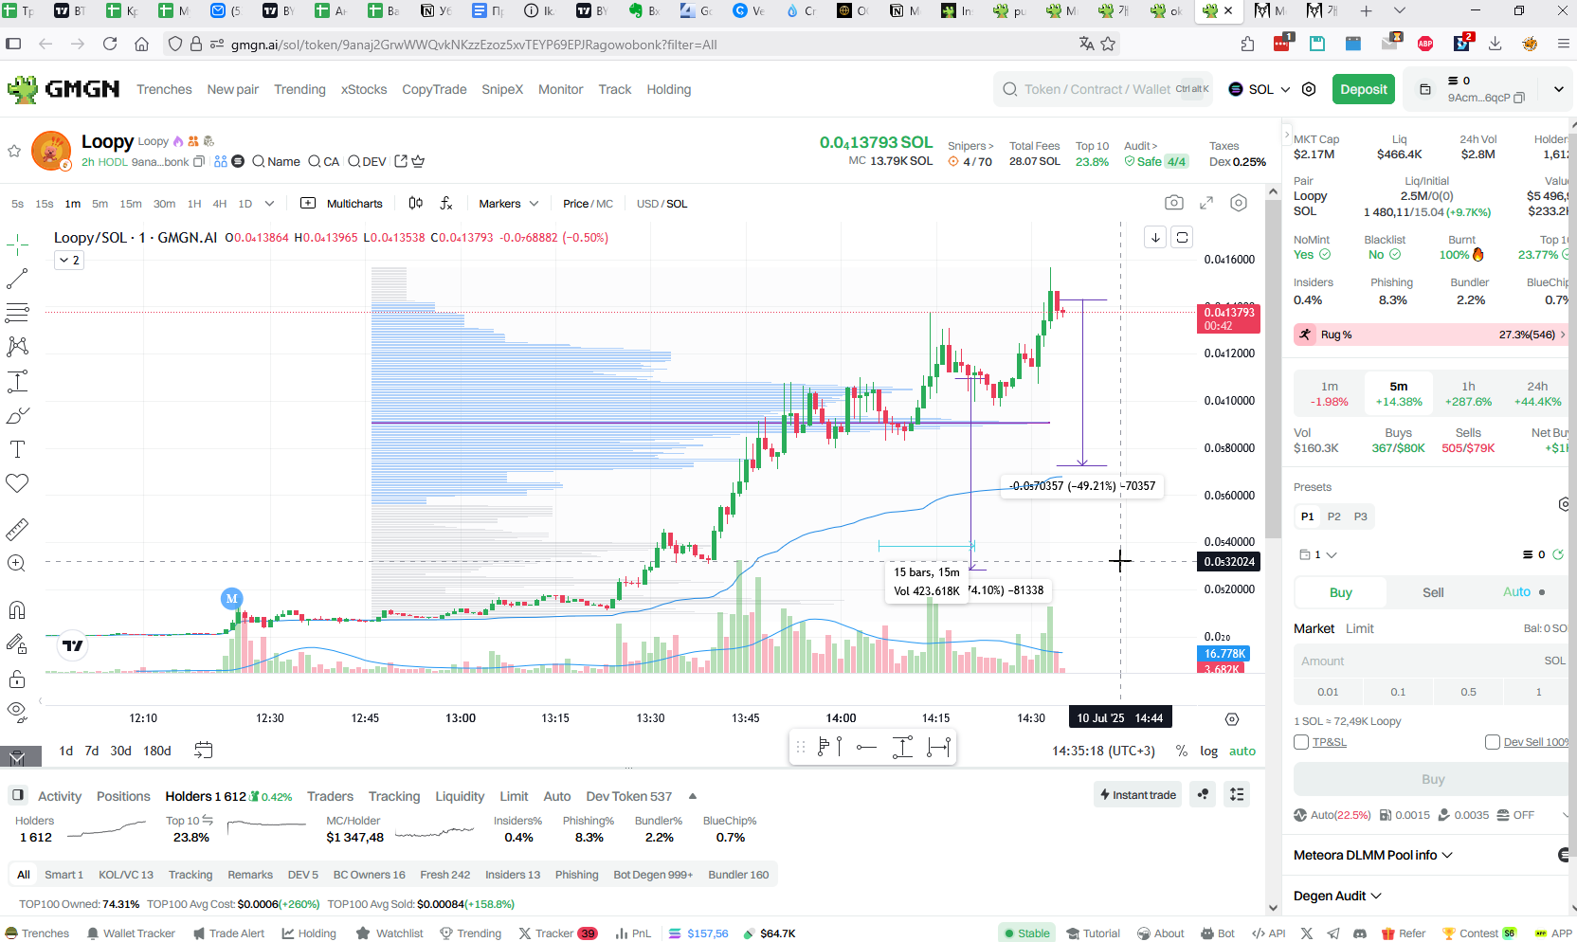
Task: Open the Trenches menu
Action: pos(164,89)
